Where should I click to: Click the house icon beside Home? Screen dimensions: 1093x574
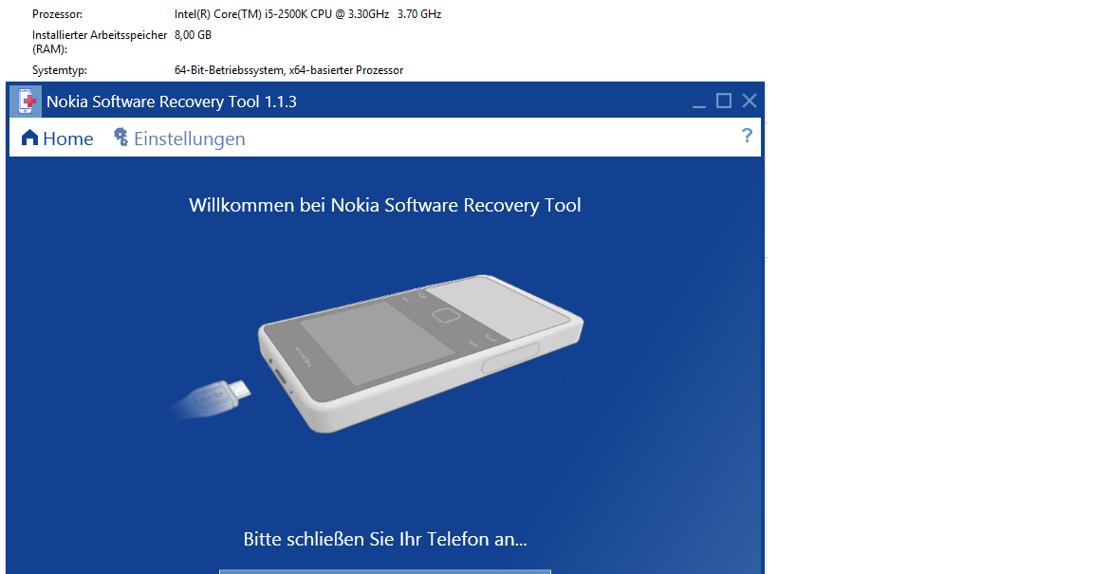tap(30, 138)
